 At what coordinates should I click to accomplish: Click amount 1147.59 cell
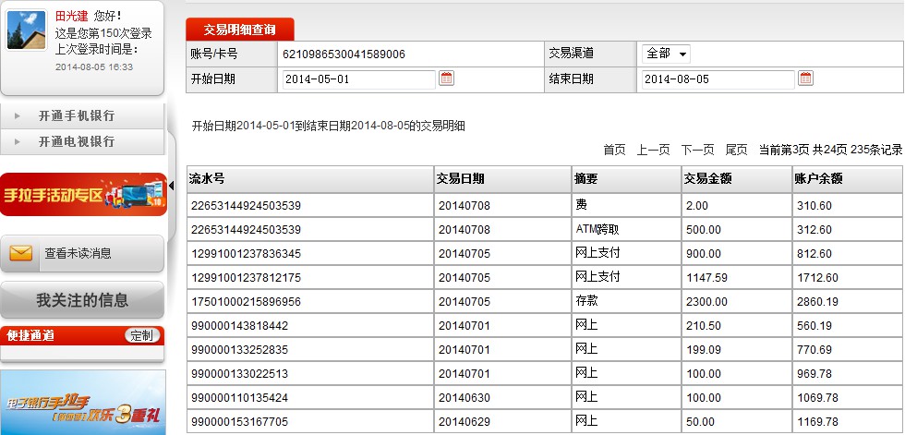point(737,277)
